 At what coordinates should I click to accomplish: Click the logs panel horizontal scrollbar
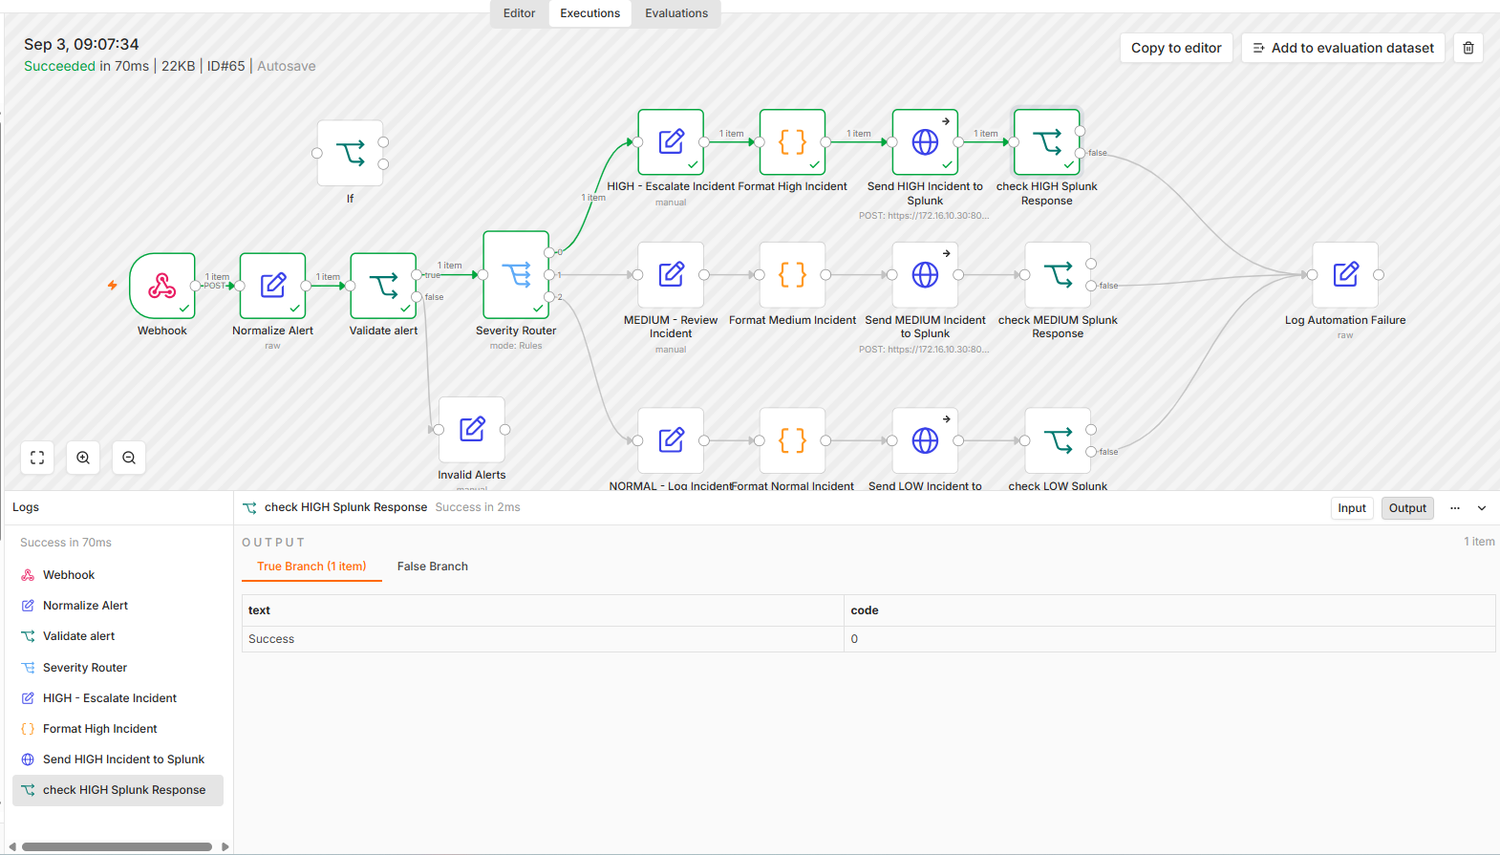pos(117,846)
